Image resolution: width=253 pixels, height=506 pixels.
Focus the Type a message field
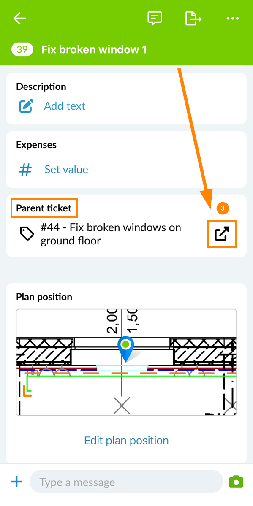(x=126, y=482)
